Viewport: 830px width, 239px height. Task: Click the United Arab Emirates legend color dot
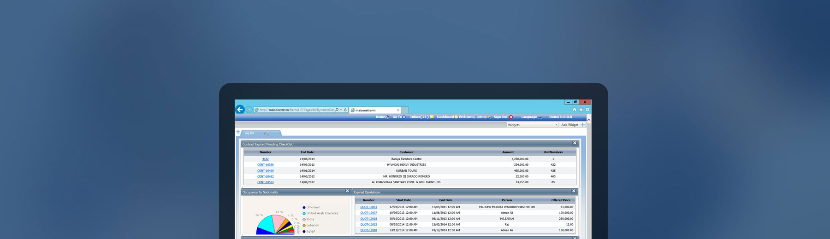pos(304,214)
